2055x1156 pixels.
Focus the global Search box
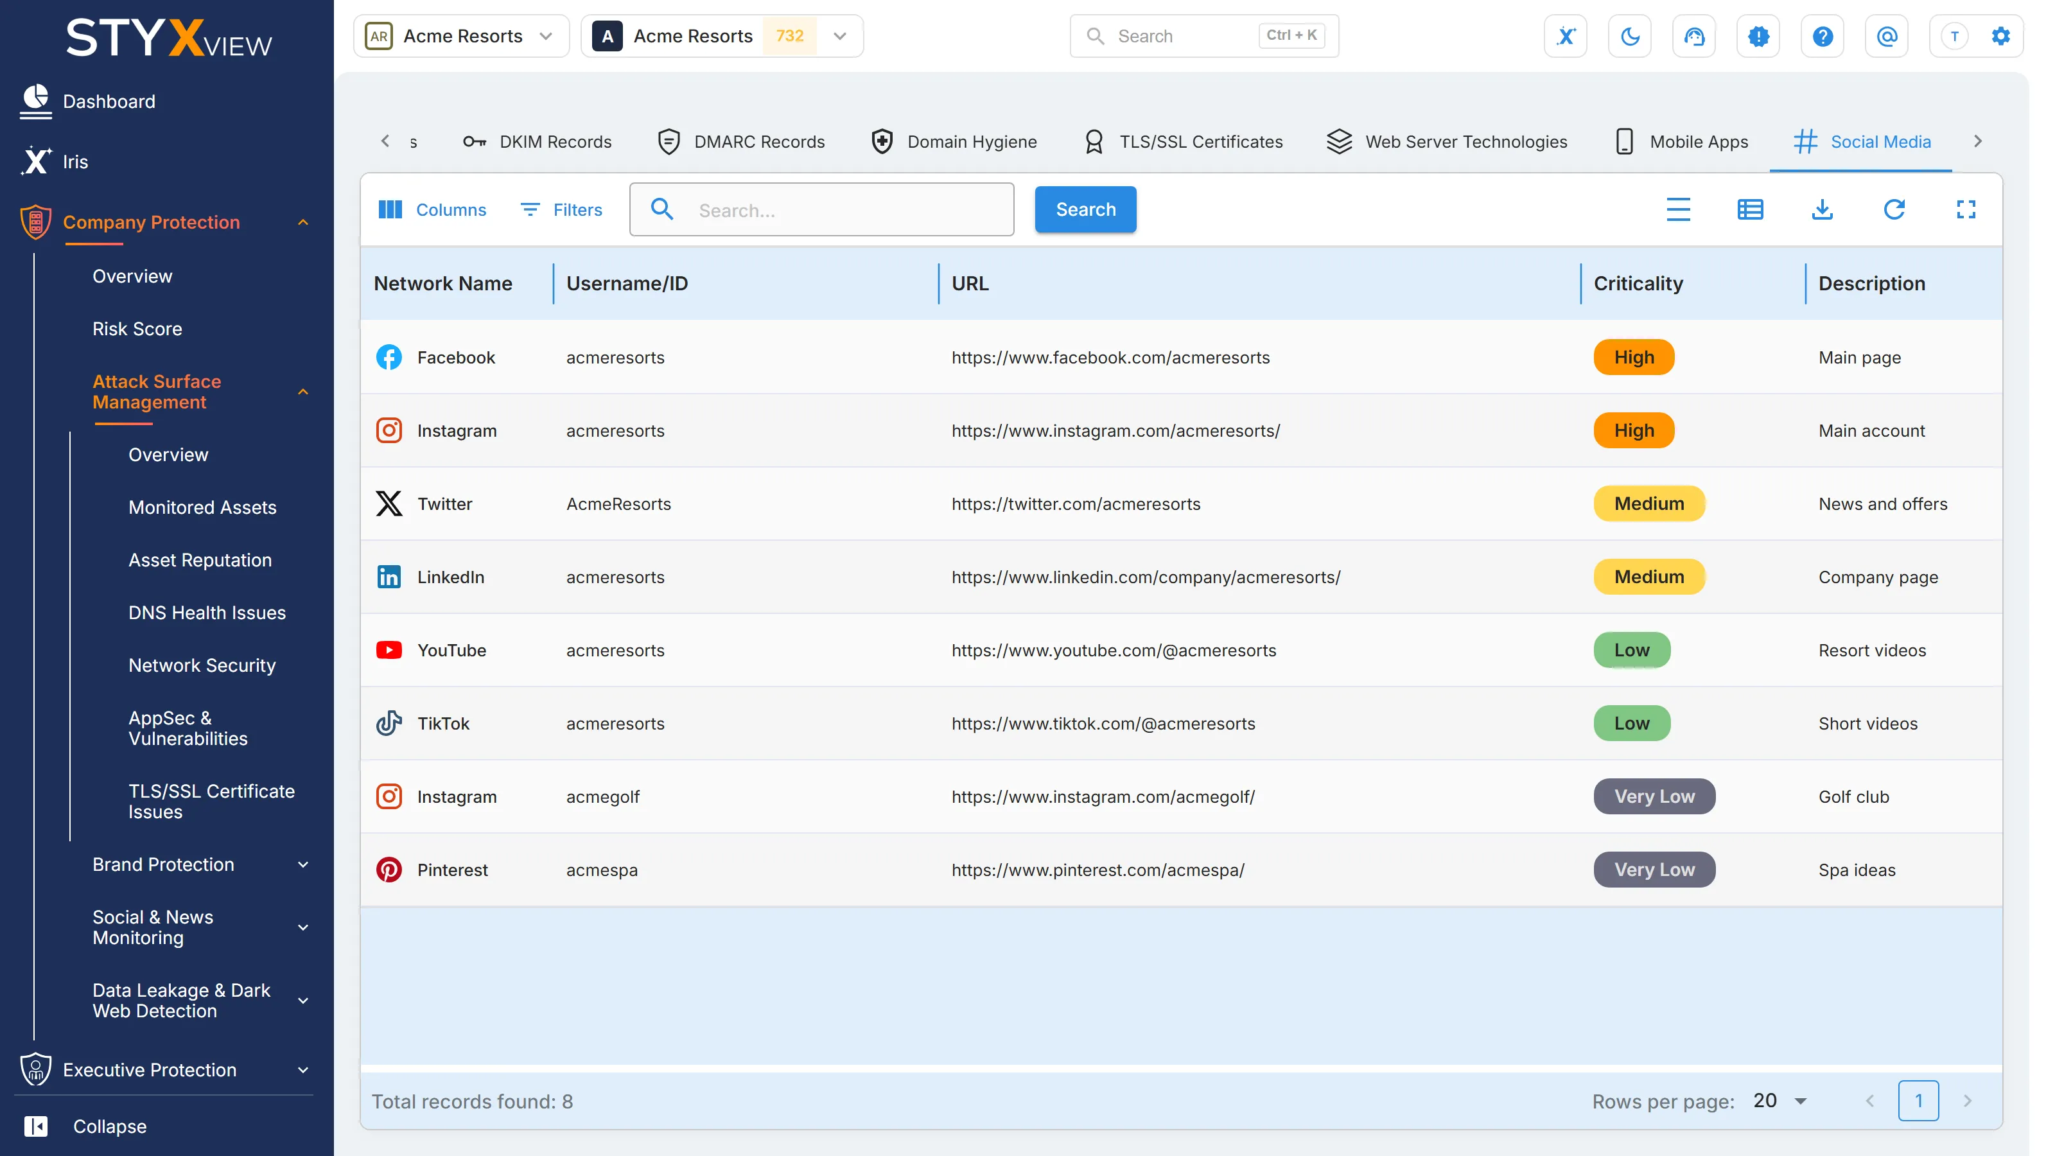click(x=1204, y=36)
